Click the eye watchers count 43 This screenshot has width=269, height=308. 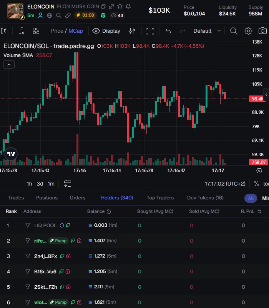117,15
